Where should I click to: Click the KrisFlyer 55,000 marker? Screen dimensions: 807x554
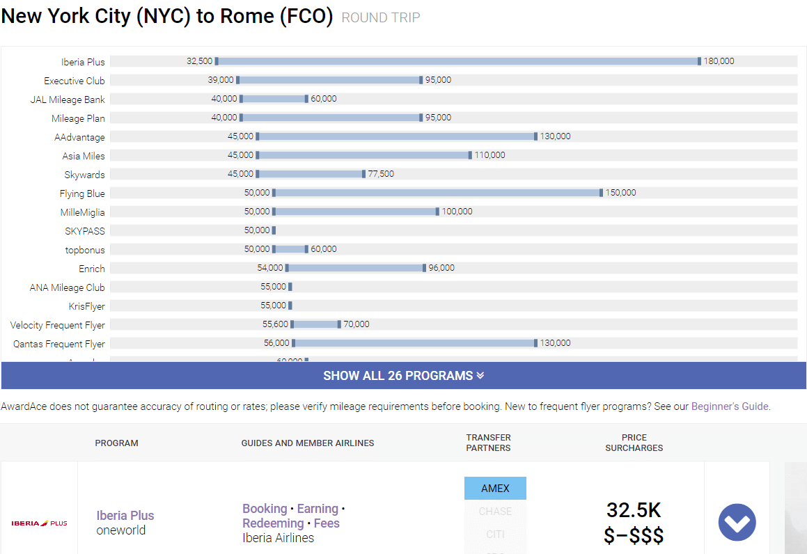tap(290, 306)
